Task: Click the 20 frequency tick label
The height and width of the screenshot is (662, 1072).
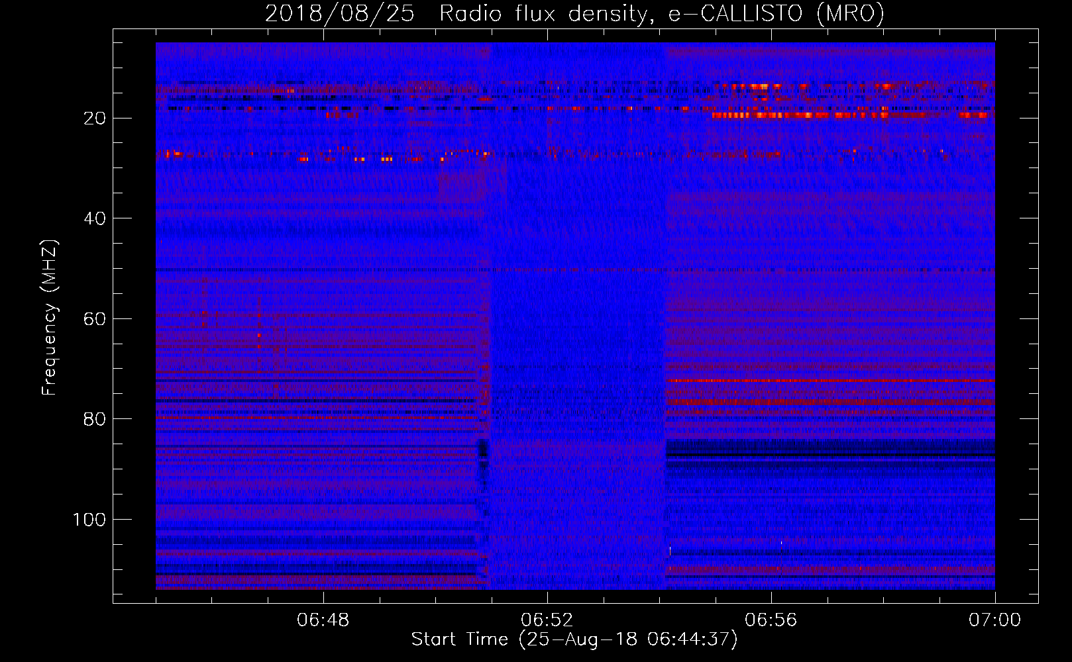Action: pyautogui.click(x=95, y=118)
